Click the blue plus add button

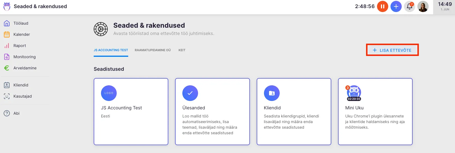(396, 6)
